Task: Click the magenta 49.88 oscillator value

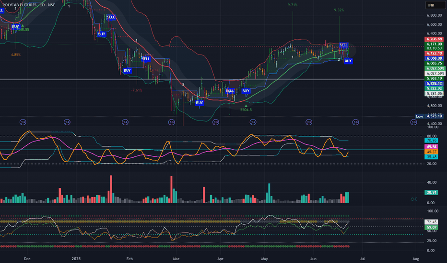Action: (x=431, y=147)
